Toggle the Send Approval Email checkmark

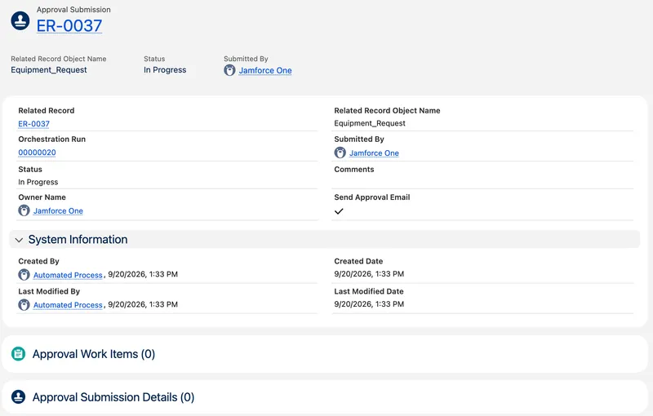[x=339, y=211]
